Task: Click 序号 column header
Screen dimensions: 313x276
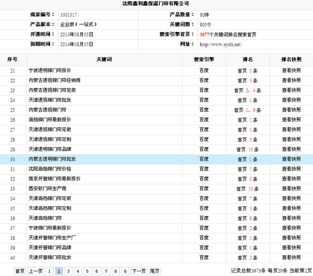Action: coord(12,59)
